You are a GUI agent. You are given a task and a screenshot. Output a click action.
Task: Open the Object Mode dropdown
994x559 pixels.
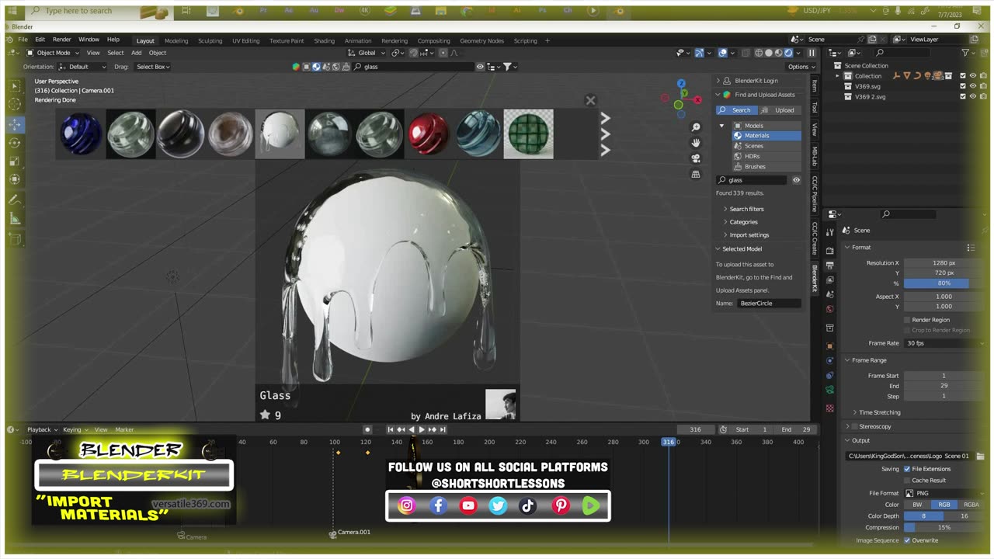[x=53, y=53]
